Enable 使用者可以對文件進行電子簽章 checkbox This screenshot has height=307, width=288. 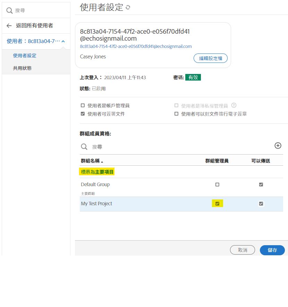(x=176, y=114)
